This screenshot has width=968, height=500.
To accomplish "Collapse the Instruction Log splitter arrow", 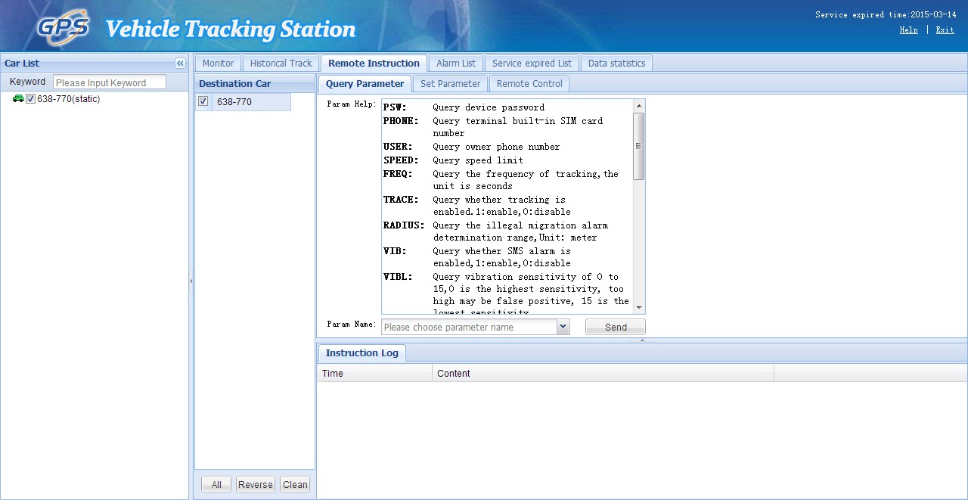I will pos(642,340).
